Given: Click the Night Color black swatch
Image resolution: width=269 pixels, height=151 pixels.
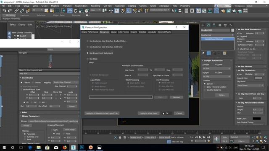Looking at the screenshot, I should pos(257,119).
